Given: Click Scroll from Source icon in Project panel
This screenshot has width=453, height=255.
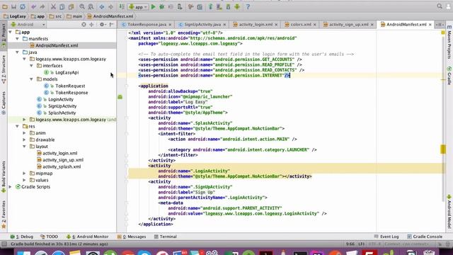Looking at the screenshot, I should click(x=84, y=25).
